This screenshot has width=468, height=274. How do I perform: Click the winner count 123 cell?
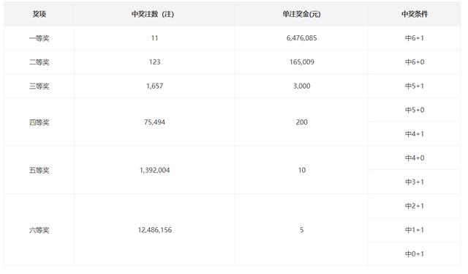[x=154, y=62]
